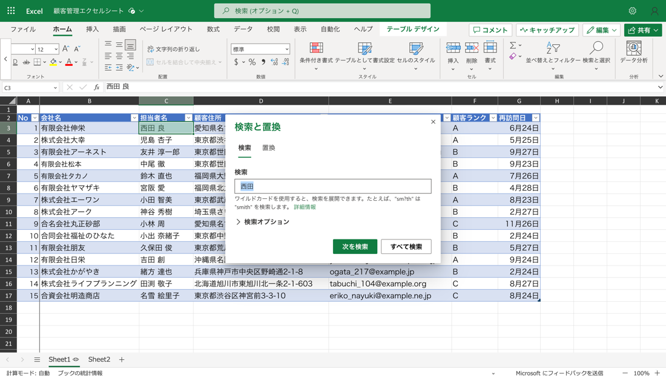Open the number format 標準 dropdown

[260, 49]
